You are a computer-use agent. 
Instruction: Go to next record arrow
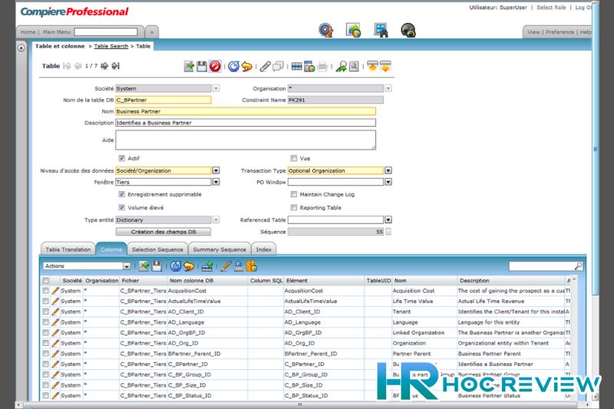[x=104, y=66]
